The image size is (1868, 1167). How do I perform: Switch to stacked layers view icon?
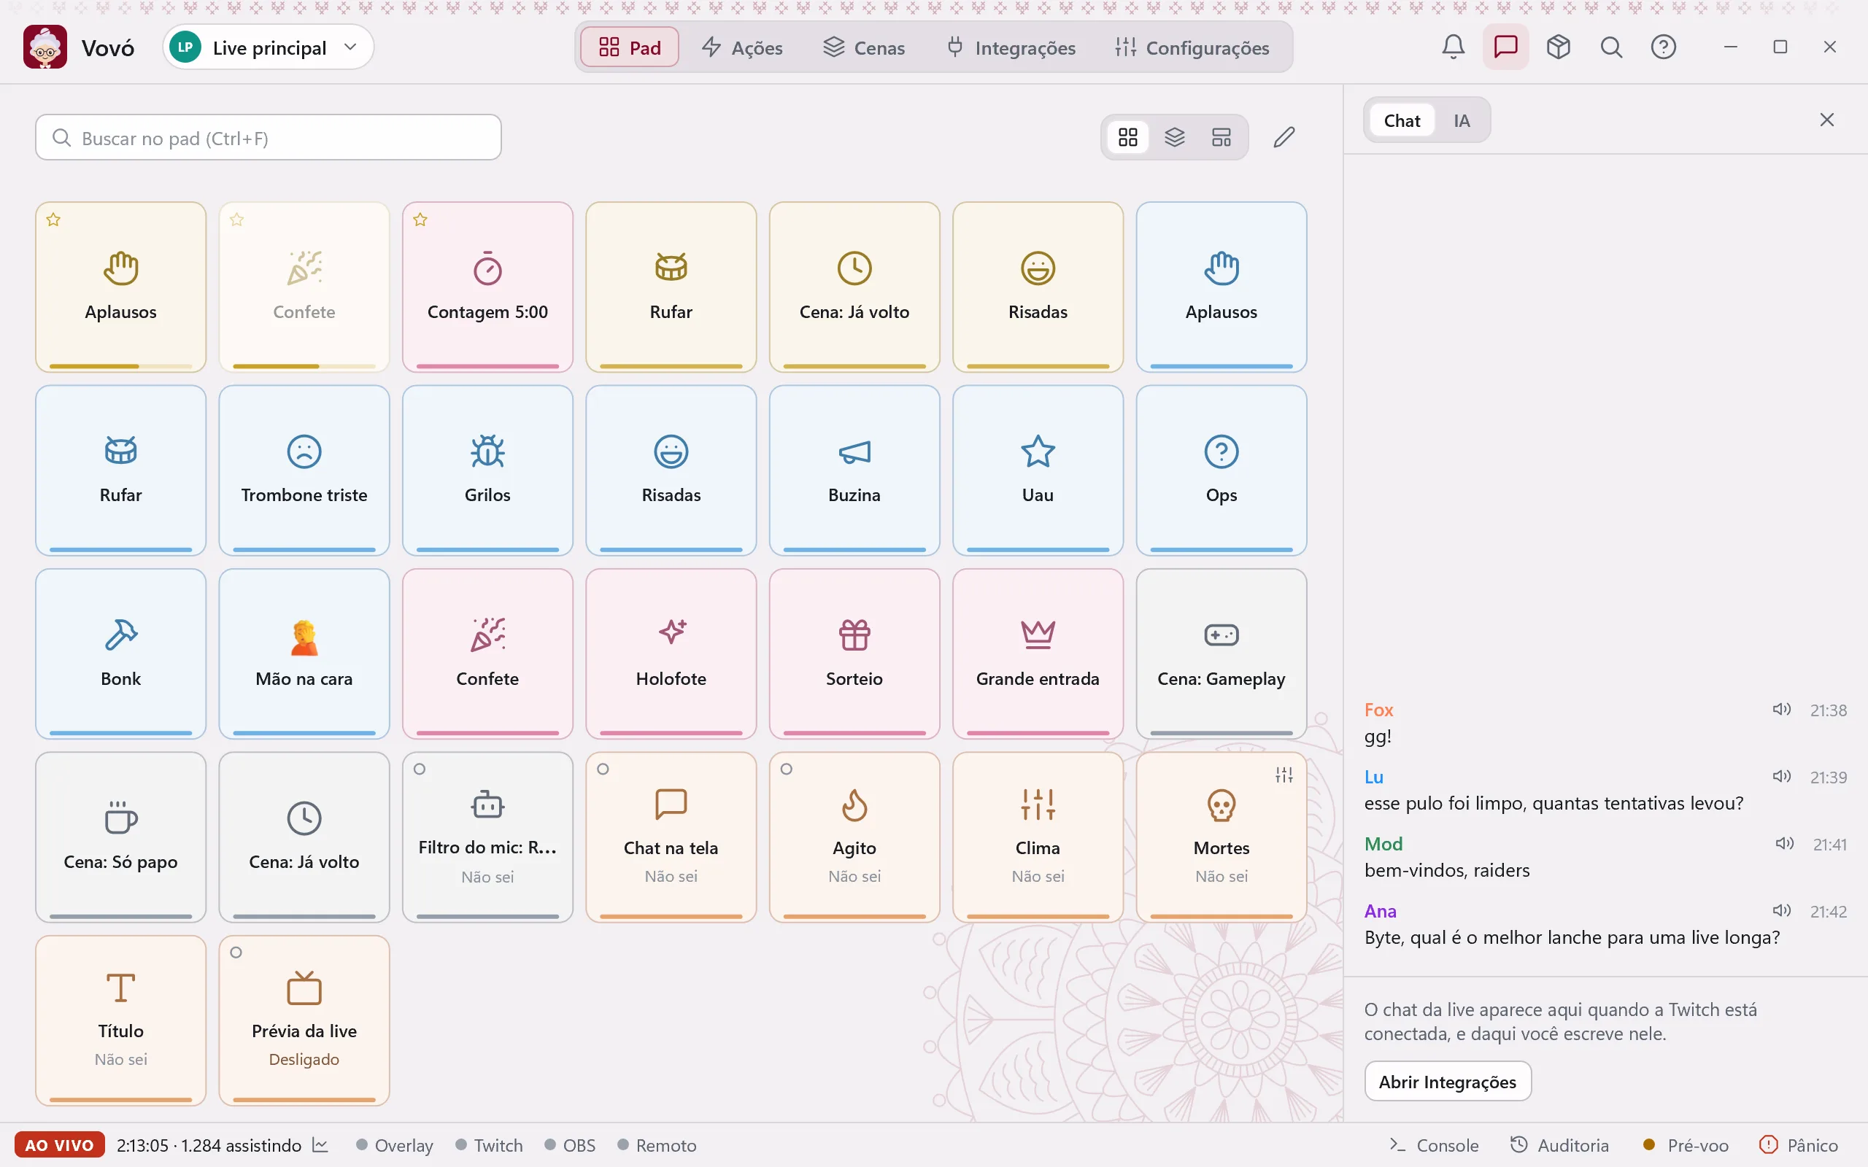[x=1174, y=137]
